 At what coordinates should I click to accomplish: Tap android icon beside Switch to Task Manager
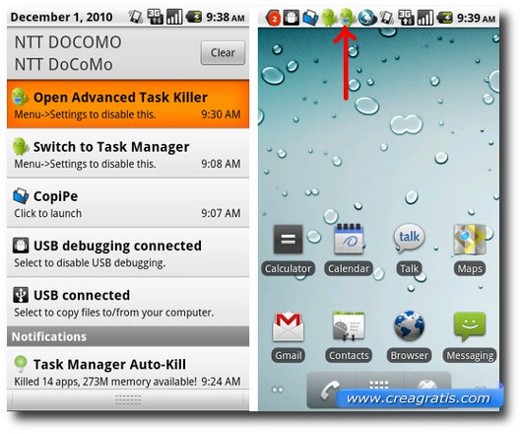coord(21,146)
